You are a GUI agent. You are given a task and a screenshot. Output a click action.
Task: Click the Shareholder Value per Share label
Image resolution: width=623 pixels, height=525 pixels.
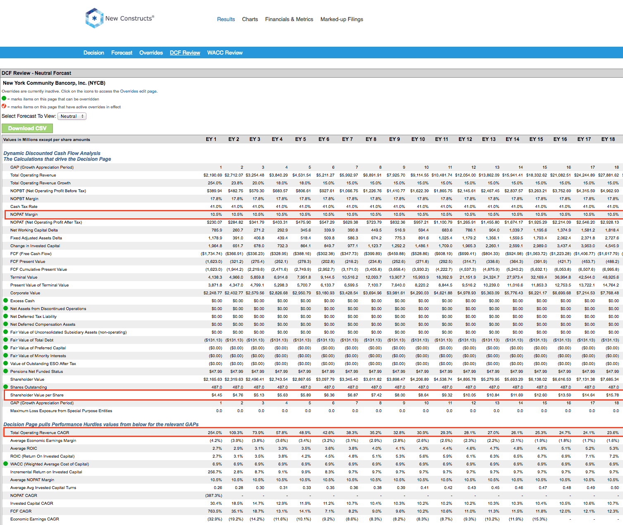(x=37, y=395)
